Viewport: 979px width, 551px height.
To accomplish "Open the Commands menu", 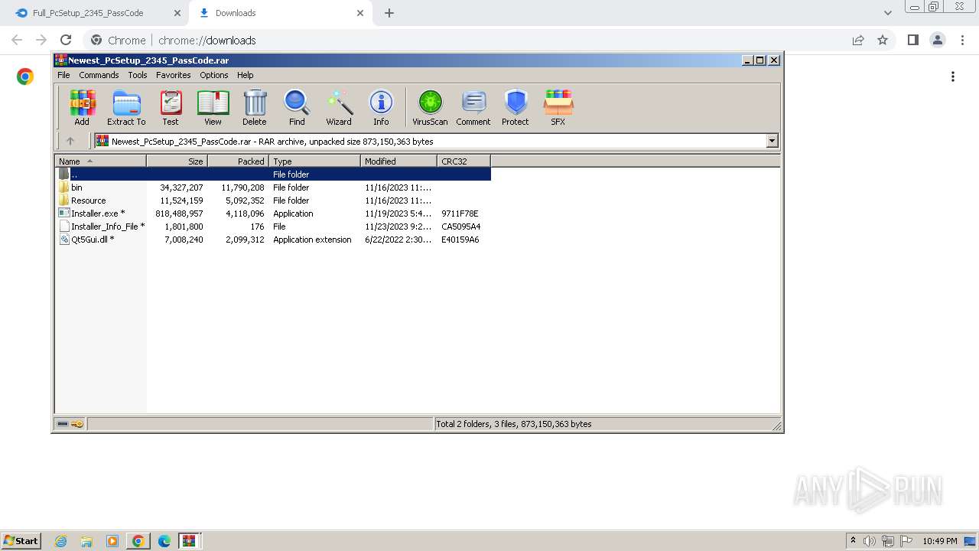I will tap(99, 75).
